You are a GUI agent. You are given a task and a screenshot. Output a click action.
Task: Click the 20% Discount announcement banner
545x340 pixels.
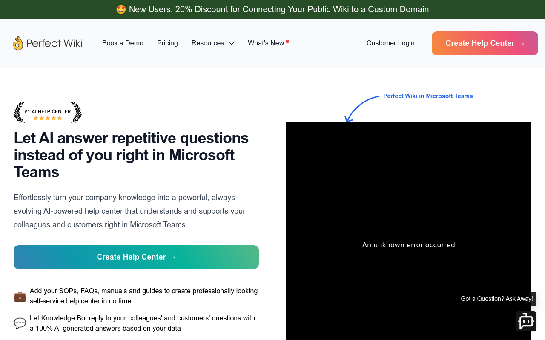click(x=272, y=9)
